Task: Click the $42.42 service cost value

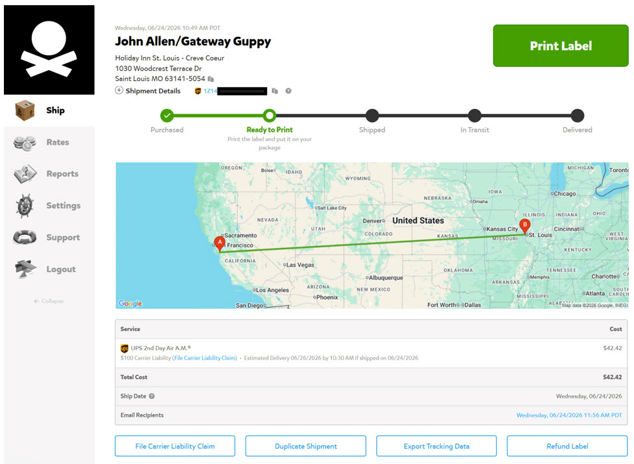Action: (612, 348)
